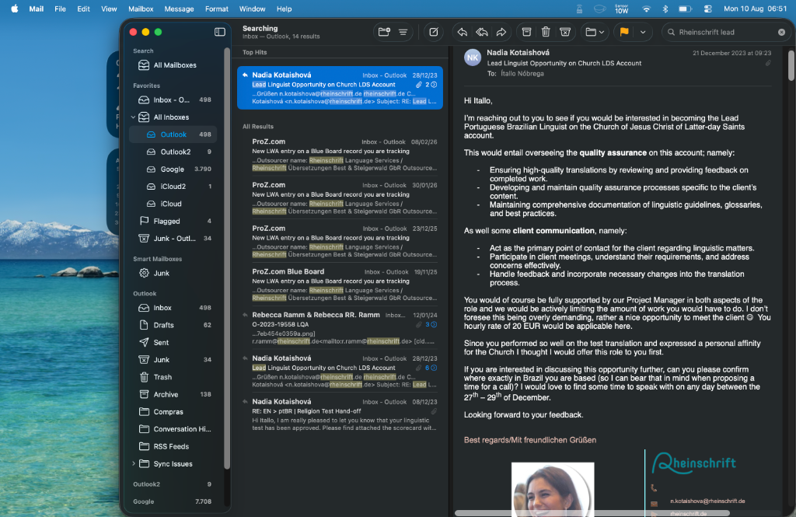
Task: Open the Outlook2 account section header
Action: [146, 484]
